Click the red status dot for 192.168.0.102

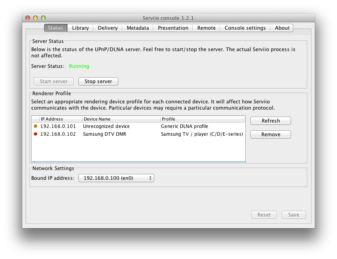[x=35, y=134]
